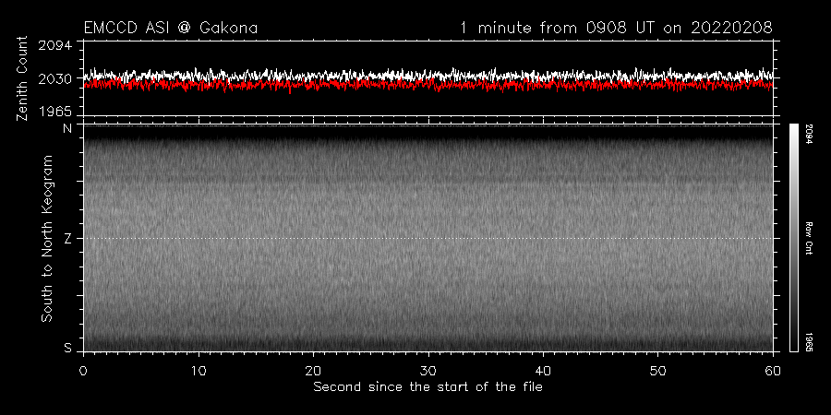Click the '1 minute from 0908 UT on 20220208' heading
831x415 pixels.
tap(616, 28)
